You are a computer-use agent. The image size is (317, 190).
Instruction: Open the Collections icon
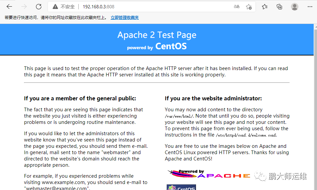pos(279,7)
